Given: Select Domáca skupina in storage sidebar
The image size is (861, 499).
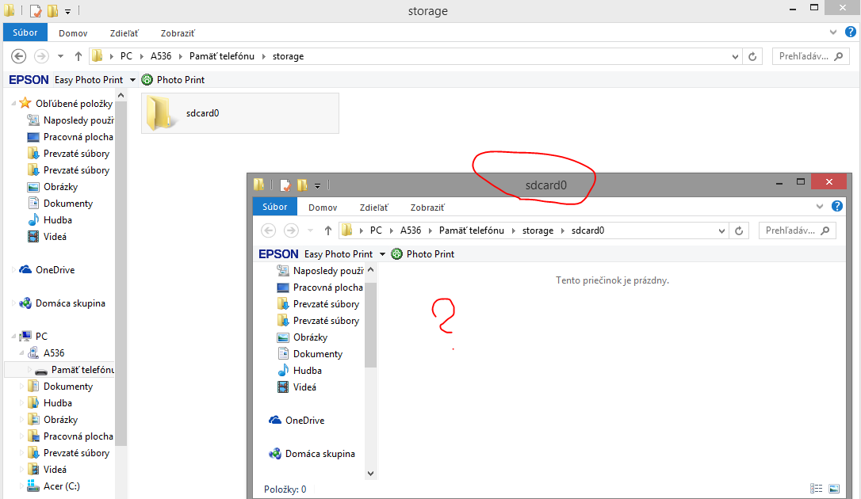Looking at the screenshot, I should [71, 303].
